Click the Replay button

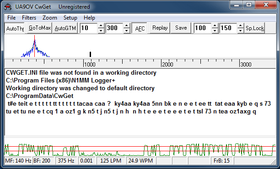160,28
